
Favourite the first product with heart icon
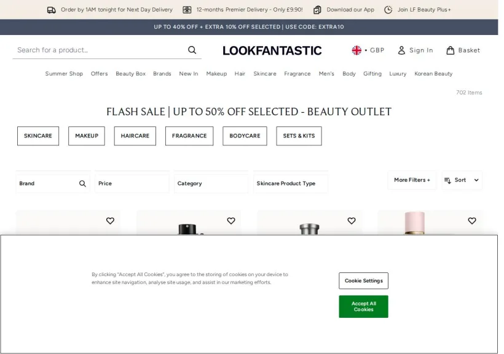tap(110, 221)
